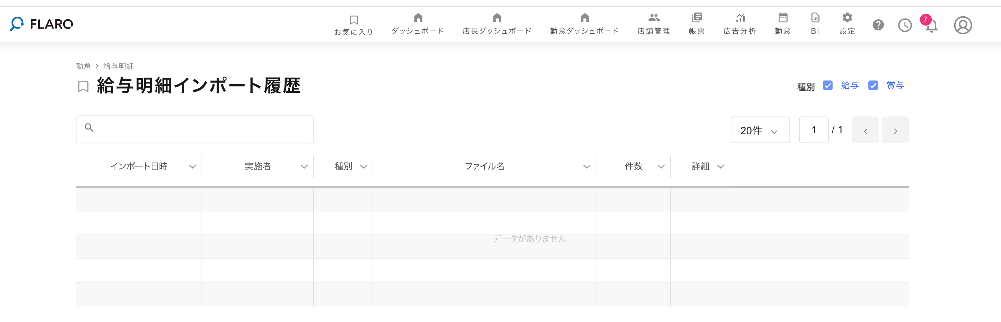This screenshot has width=1001, height=322.
Task: Expand インポート日時 column dropdown
Action: pyautogui.click(x=192, y=167)
